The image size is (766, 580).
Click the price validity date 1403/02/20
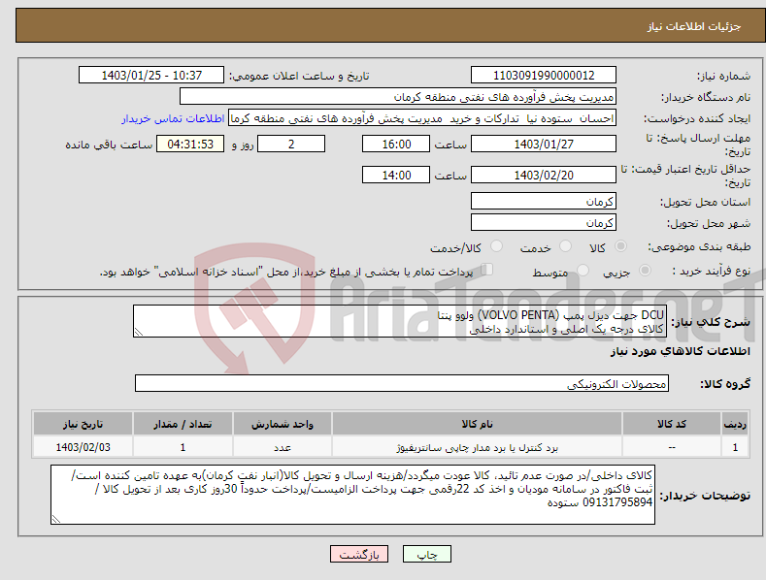point(544,175)
